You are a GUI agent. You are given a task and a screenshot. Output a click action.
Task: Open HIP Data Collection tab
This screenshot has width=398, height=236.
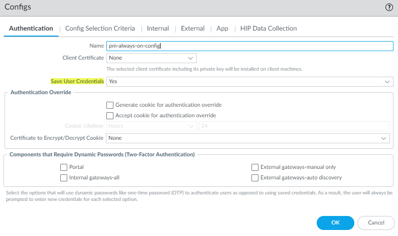(269, 29)
